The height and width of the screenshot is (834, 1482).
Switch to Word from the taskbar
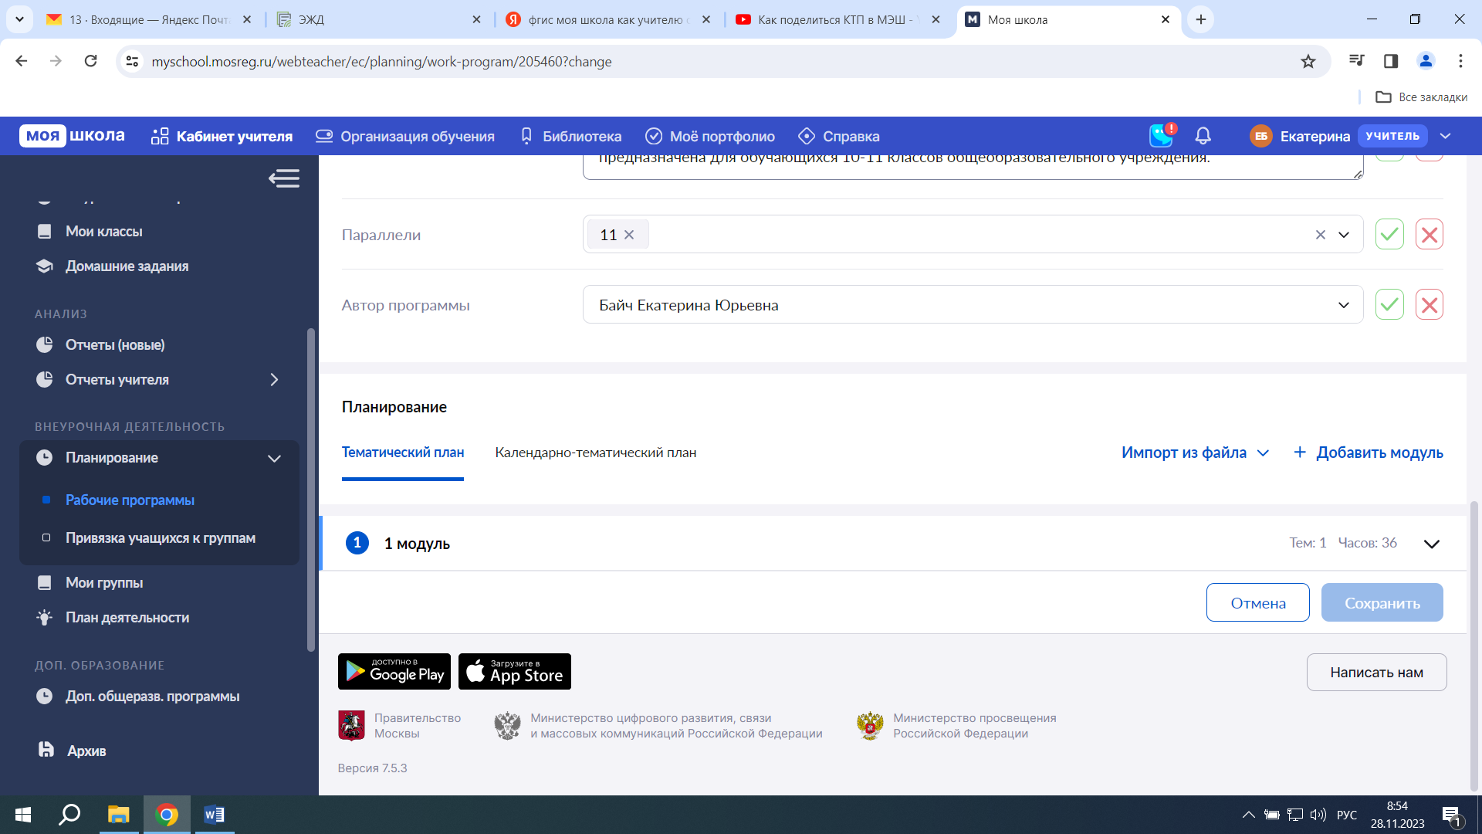coord(214,815)
